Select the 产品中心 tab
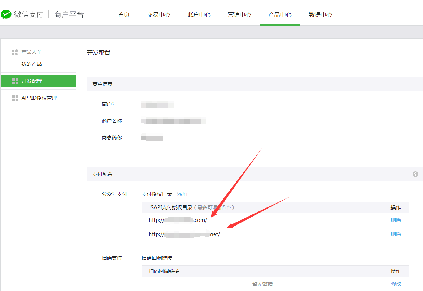The image size is (423, 291). [x=280, y=15]
